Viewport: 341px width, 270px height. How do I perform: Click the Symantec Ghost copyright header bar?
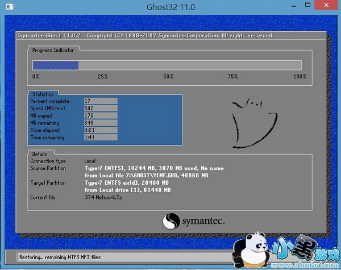coord(147,35)
